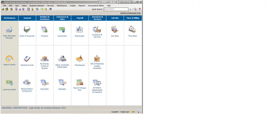Click the 'sysadmin' status bar text
This screenshot has height=114, width=269.
pos(115,112)
